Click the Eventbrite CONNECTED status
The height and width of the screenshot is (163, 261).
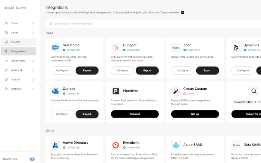tap(132, 147)
